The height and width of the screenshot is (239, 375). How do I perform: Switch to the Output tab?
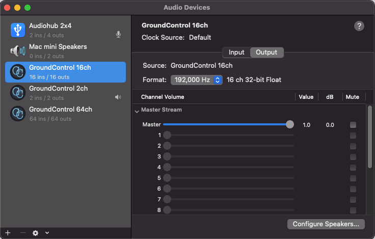pyautogui.click(x=266, y=52)
